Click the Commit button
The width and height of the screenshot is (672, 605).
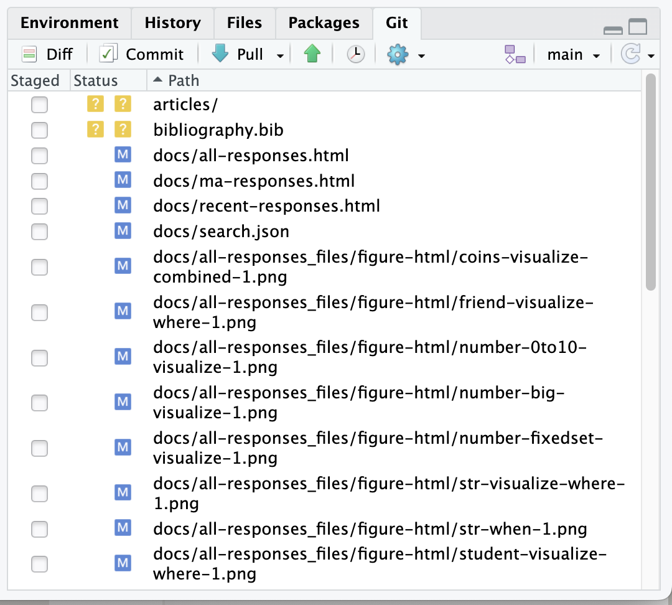click(142, 55)
